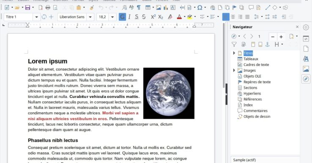Toggle formatting marks with the pilcrow icon

[x=139, y=8]
